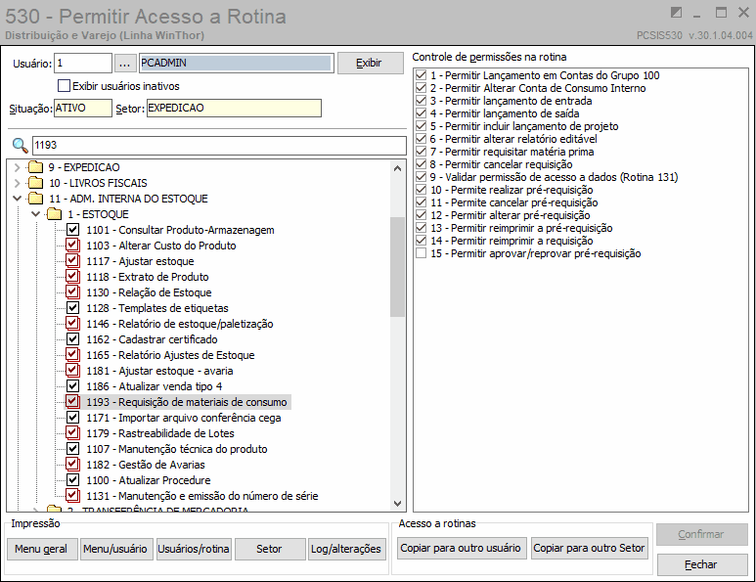The height and width of the screenshot is (582, 756).
Task: Select permission text 7 - Permitir requisitar matéria prima
Action: [512, 152]
